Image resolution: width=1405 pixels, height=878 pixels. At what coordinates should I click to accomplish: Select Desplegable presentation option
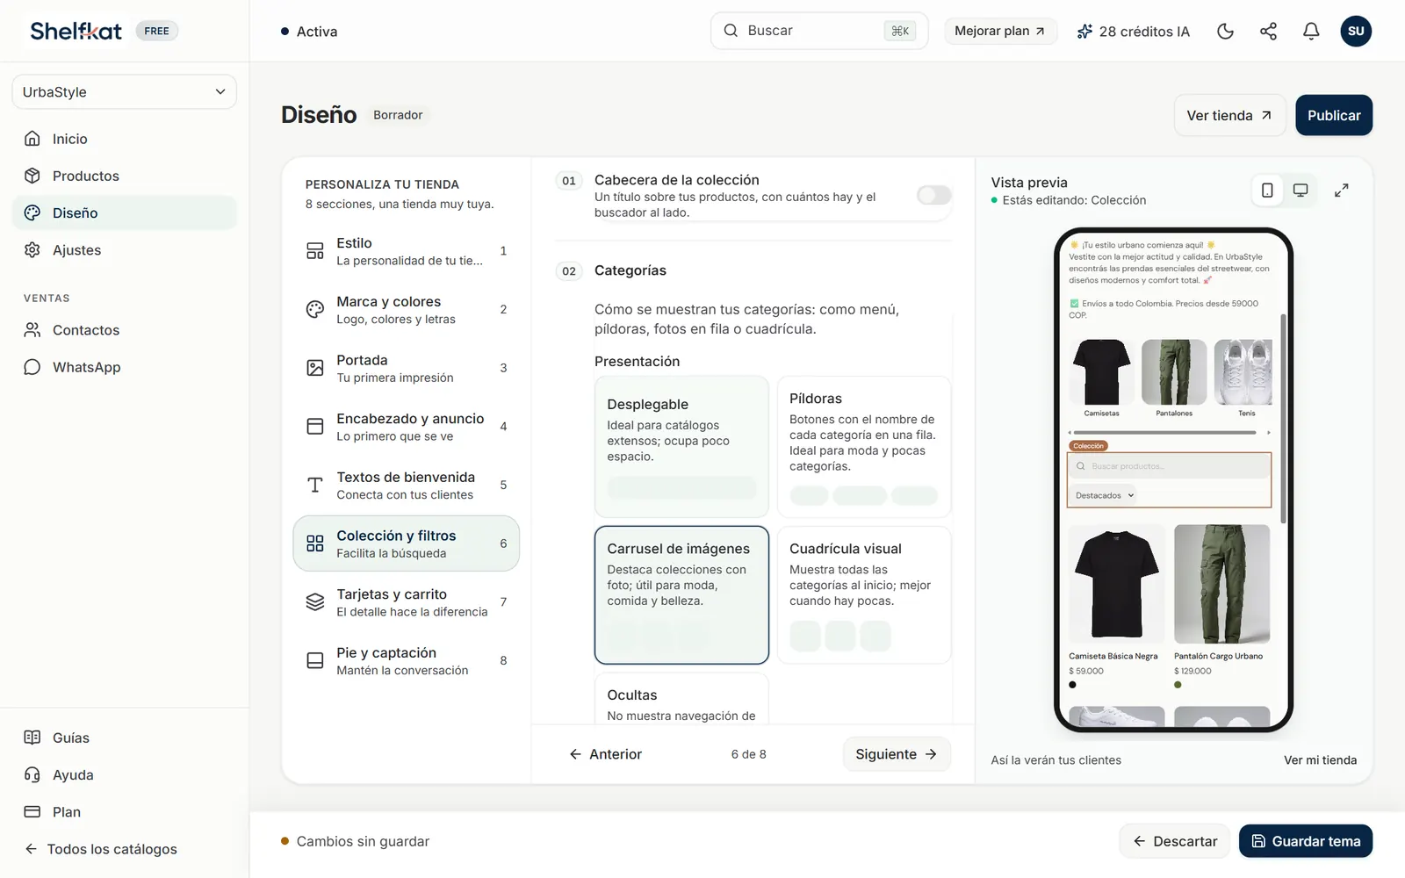click(681, 447)
